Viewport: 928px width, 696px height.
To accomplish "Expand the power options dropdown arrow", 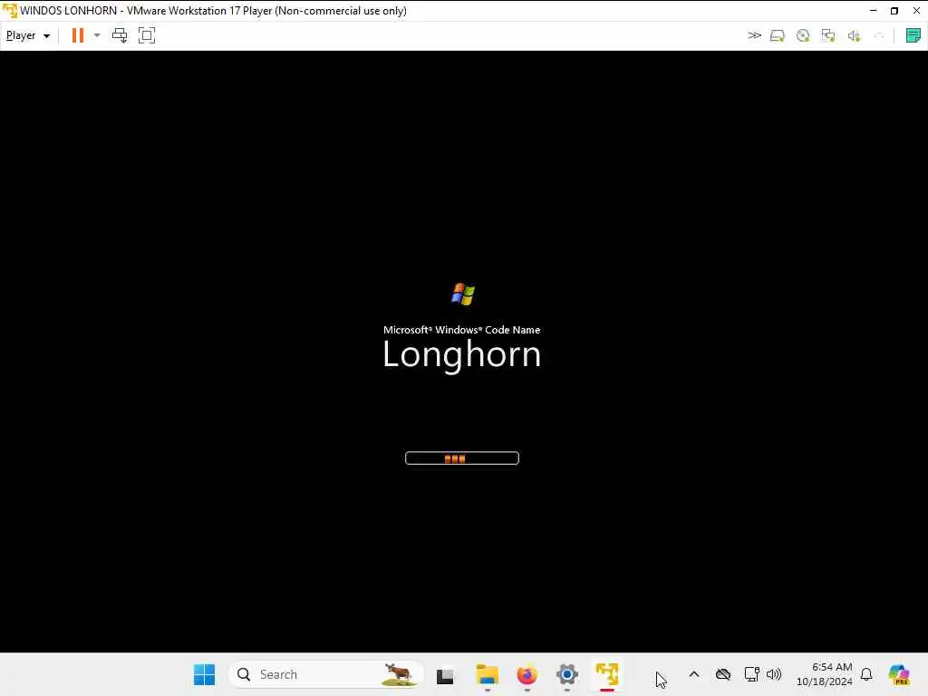I will coord(97,35).
